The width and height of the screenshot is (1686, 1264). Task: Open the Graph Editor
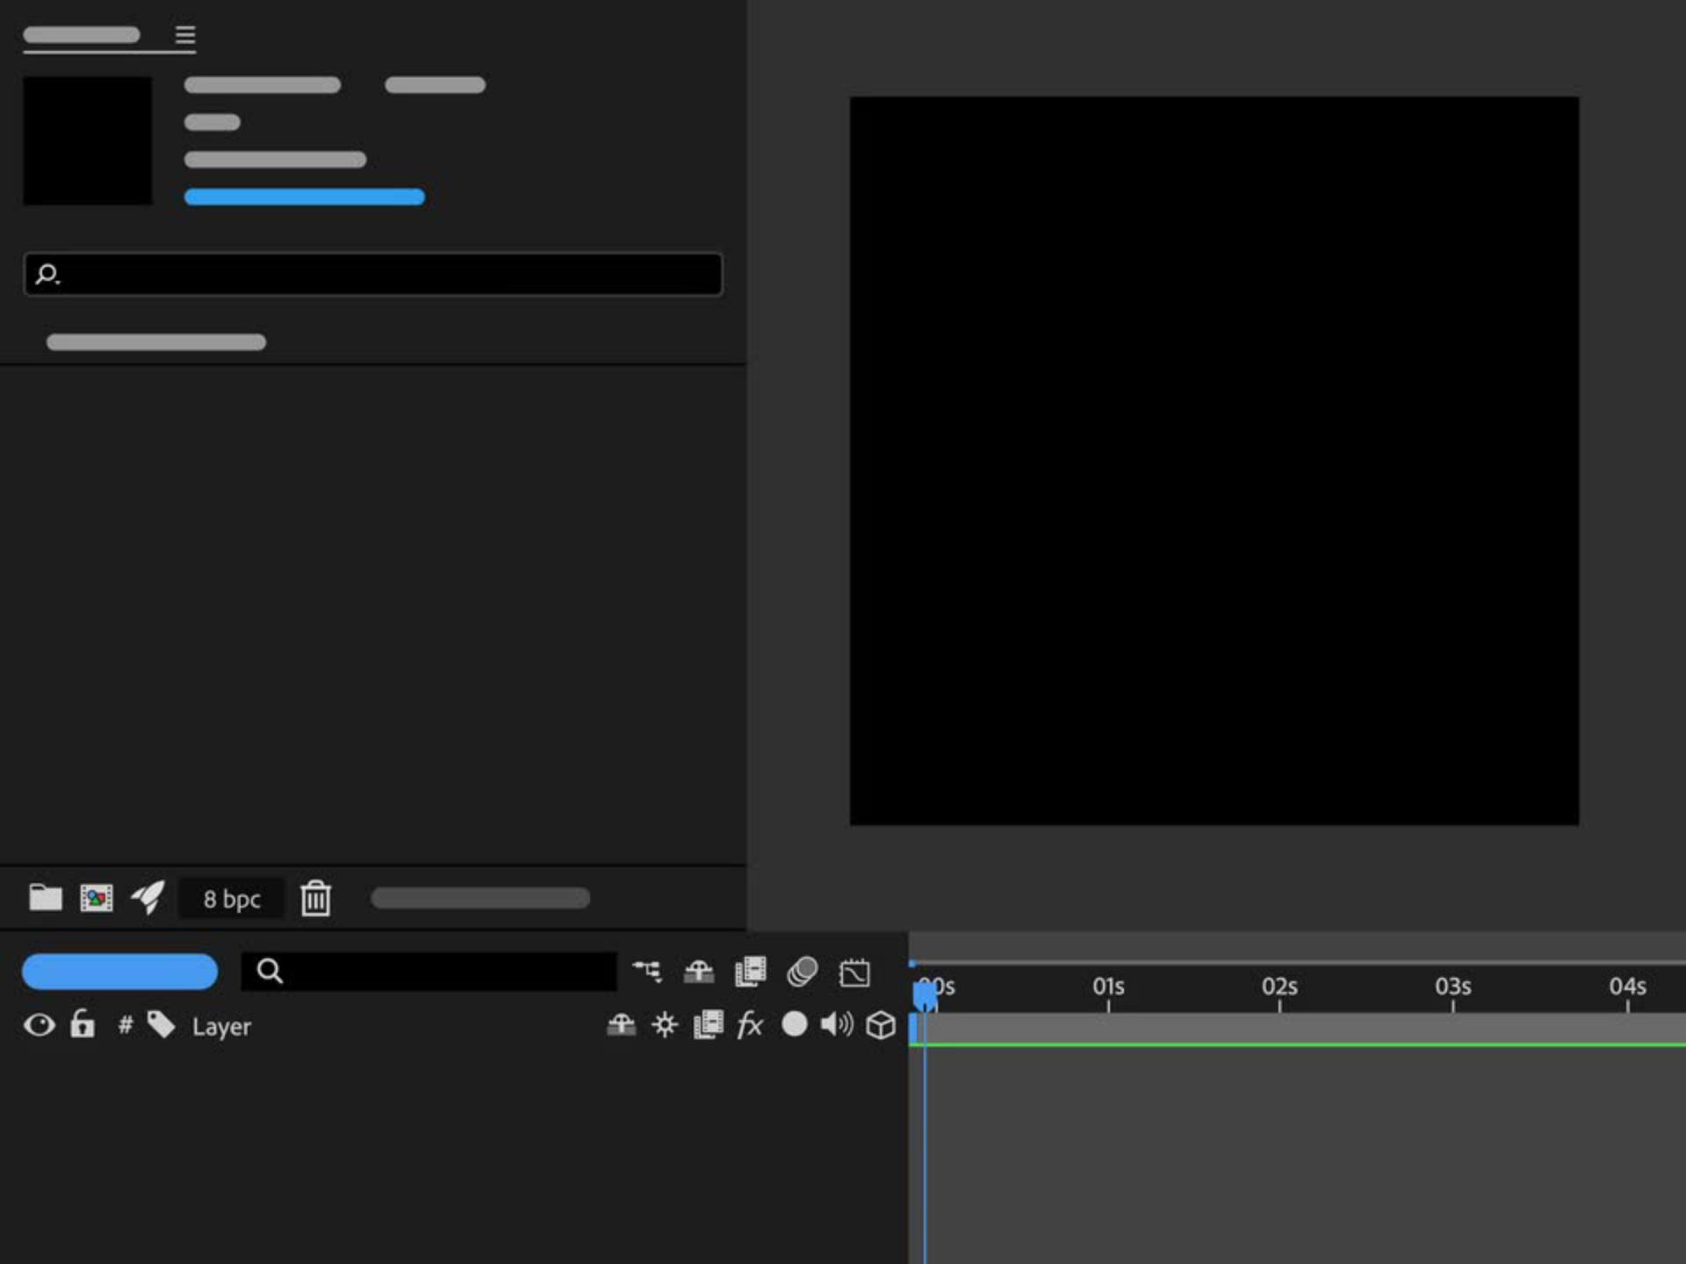coord(854,972)
